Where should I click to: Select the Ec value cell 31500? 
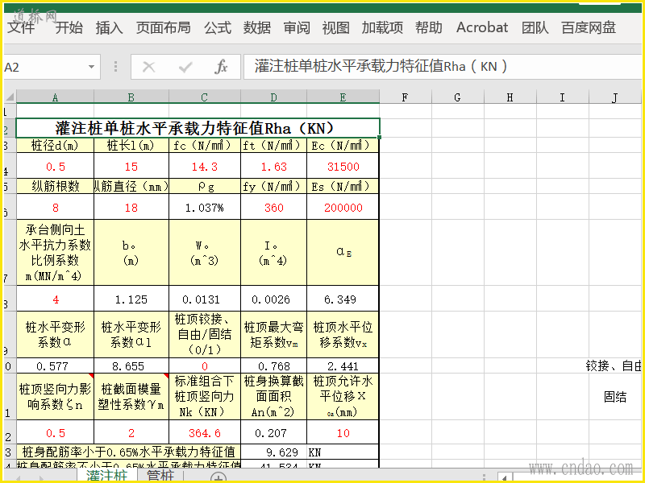coord(343,167)
